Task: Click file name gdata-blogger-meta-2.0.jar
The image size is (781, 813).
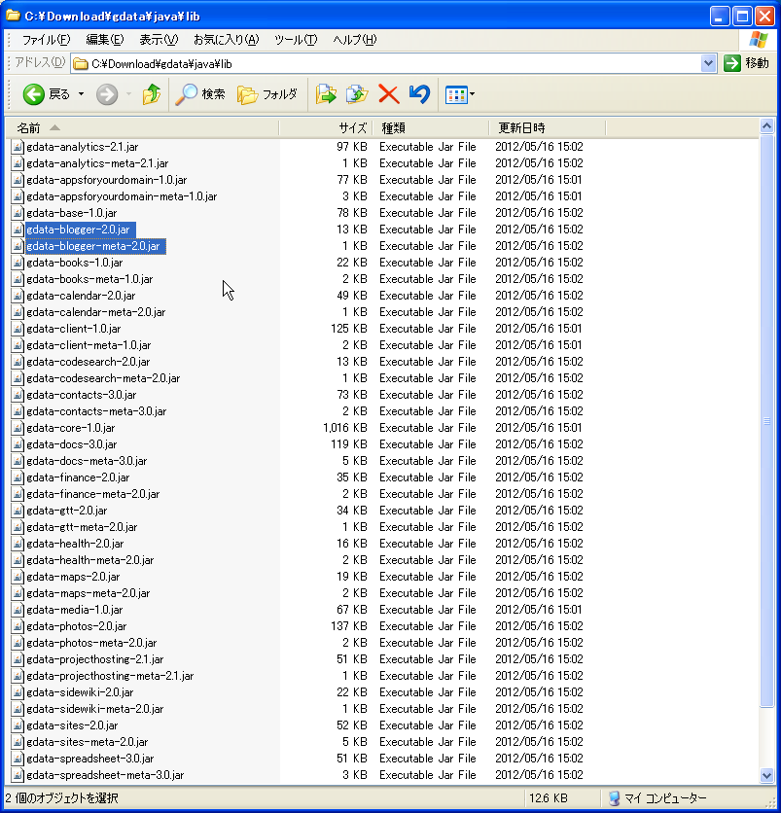Action: pos(93,246)
